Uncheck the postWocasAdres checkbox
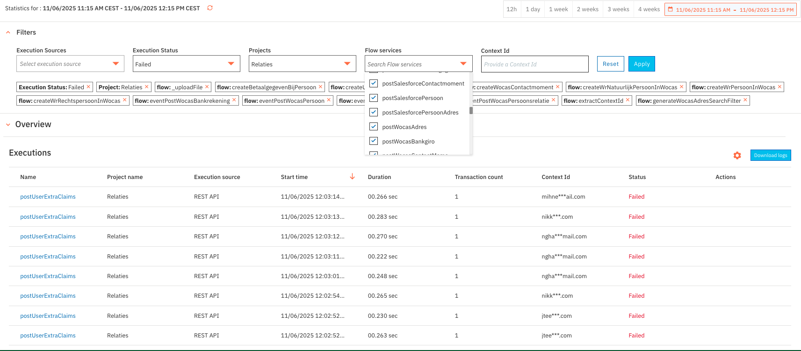The height and width of the screenshot is (351, 801). click(374, 127)
